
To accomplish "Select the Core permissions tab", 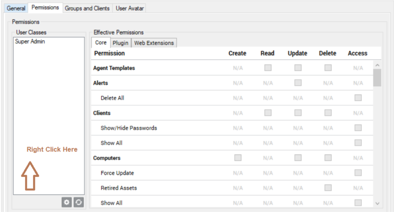I will coord(101,43).
